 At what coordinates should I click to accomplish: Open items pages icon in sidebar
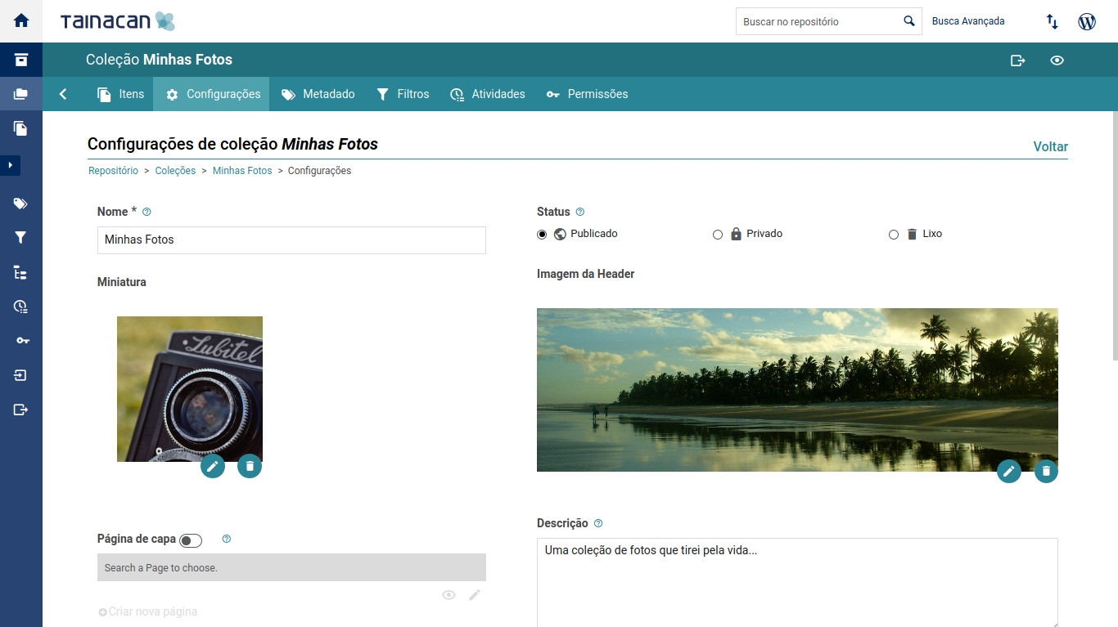coord(21,128)
